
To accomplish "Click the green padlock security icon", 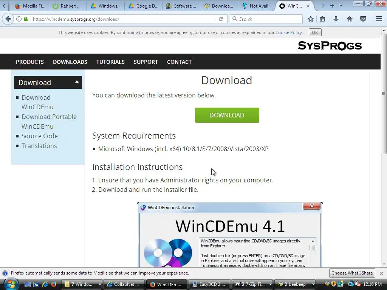I will [26, 19].
